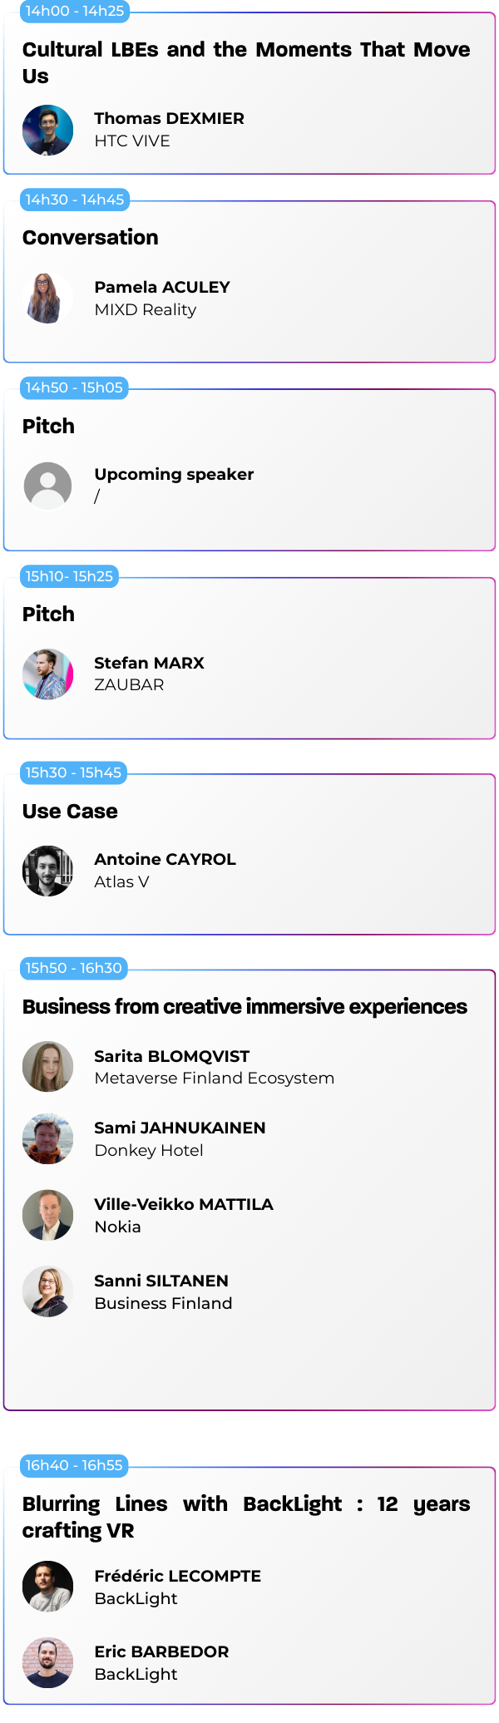Screen dimensions: 499x1723
Task: Click Pamela ACULEY's avatar image
Action: point(47,298)
